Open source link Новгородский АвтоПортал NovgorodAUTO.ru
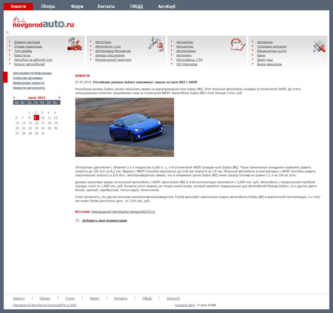This screenshot has width=333, height=313. coord(123,212)
